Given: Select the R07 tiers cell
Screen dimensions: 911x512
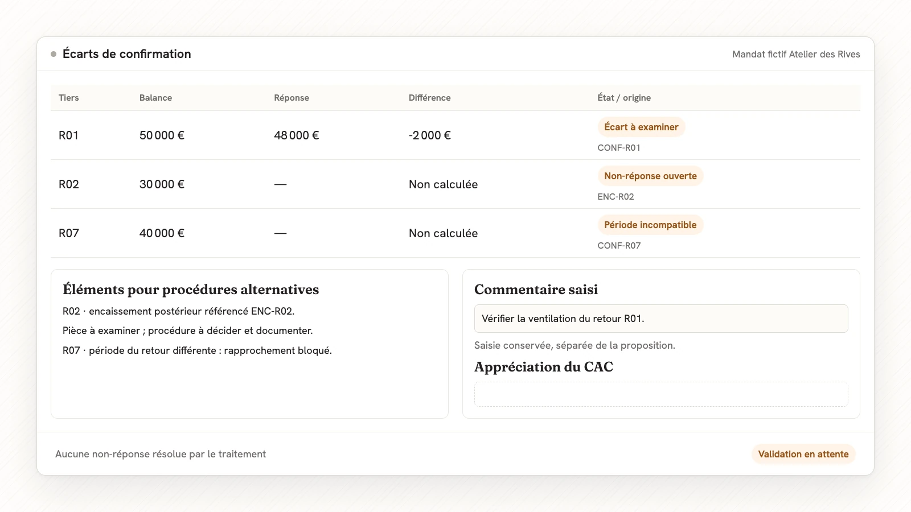Looking at the screenshot, I should pos(69,233).
